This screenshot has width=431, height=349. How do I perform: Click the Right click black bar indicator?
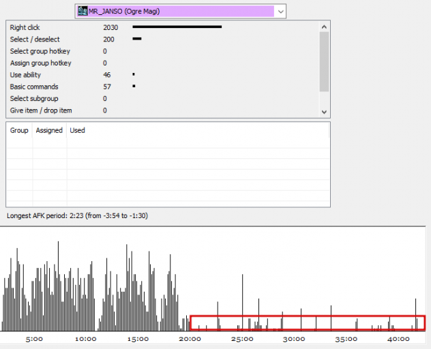[x=177, y=27]
